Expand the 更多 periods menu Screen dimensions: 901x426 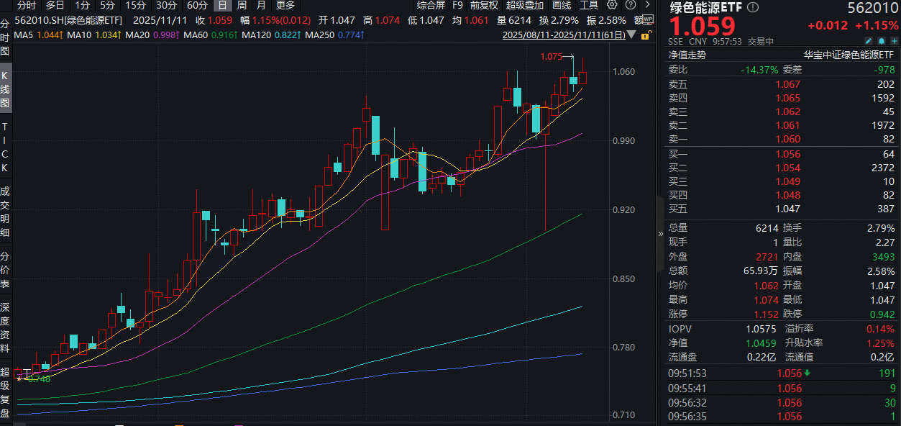click(x=285, y=5)
